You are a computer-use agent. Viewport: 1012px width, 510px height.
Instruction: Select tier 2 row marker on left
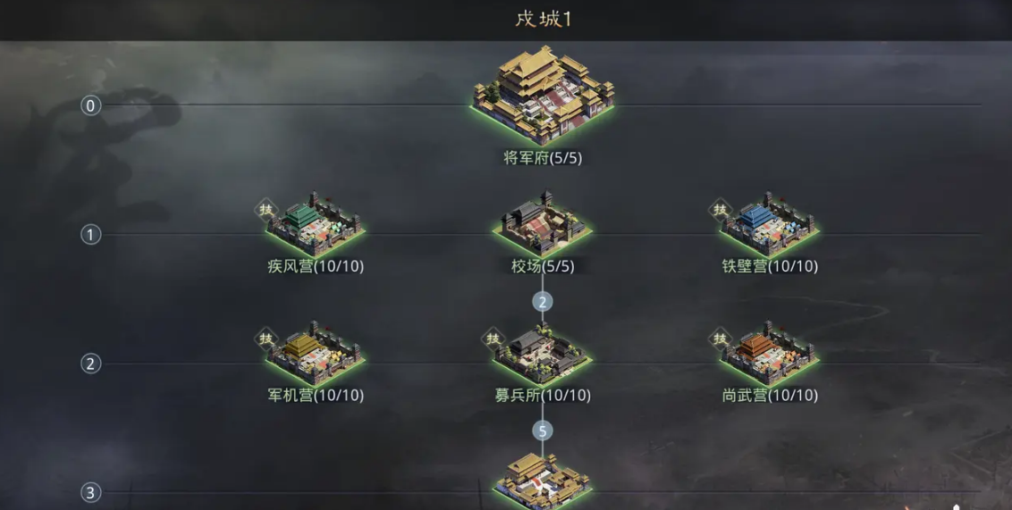(91, 364)
